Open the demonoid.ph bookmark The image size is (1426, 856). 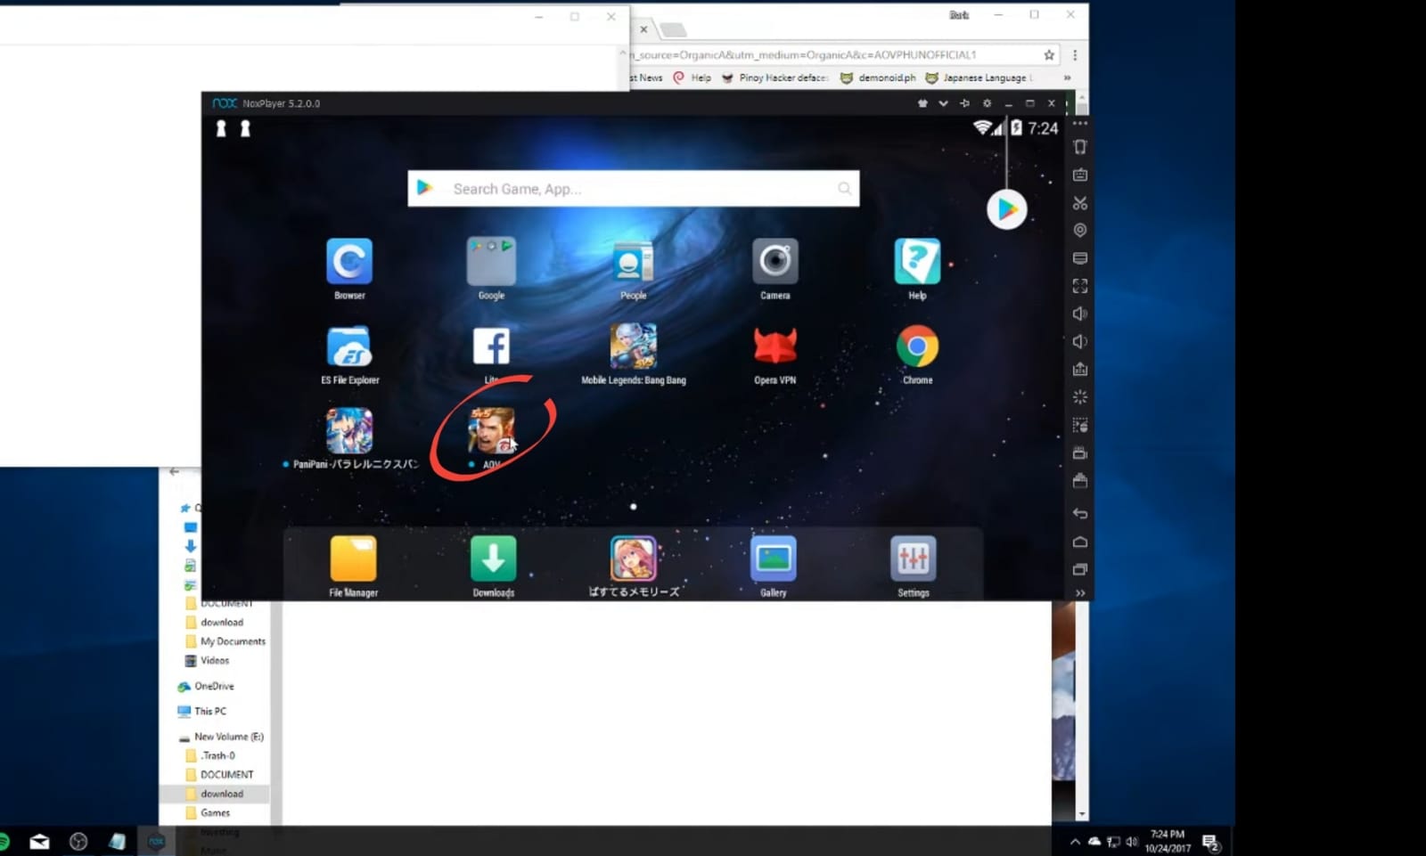tap(878, 77)
